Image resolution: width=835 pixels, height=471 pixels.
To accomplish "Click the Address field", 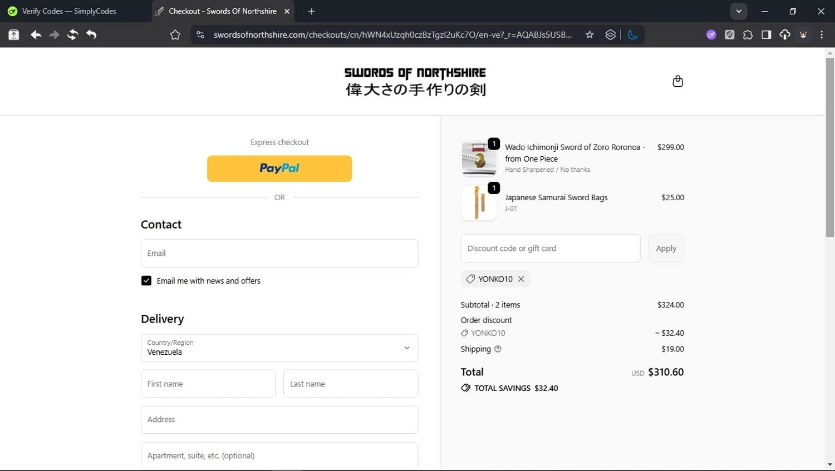I will (279, 420).
